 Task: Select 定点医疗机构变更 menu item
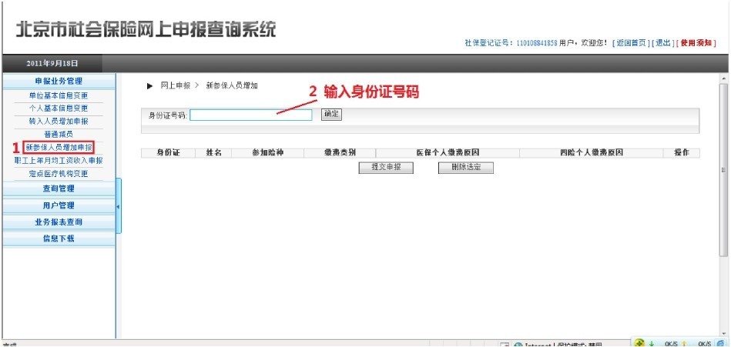(x=59, y=174)
